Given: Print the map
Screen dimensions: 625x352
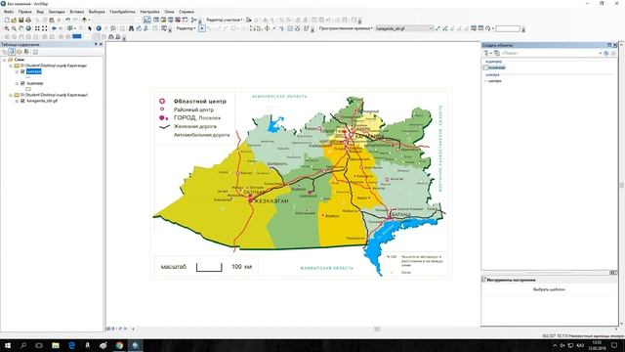Looking at the screenshot, I should click(x=28, y=20).
